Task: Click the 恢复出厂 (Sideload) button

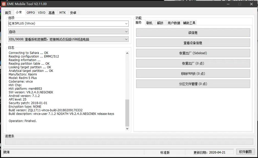Action: [x=193, y=53]
